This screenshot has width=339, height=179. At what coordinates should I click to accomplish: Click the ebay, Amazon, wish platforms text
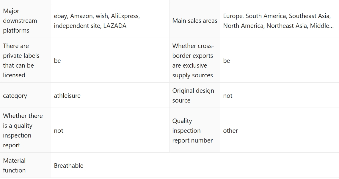[x=97, y=16]
